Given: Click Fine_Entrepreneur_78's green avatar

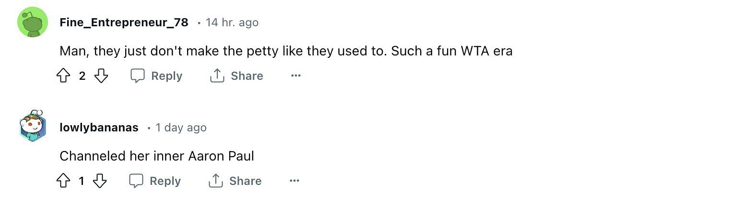Looking at the screenshot, I should [33, 22].
